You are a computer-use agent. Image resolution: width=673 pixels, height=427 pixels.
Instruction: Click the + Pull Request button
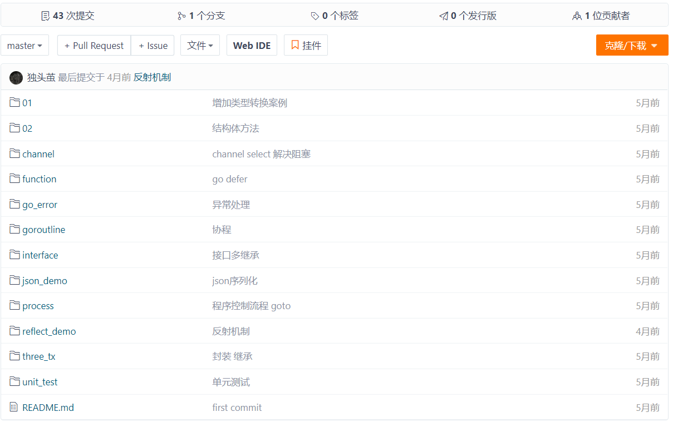click(x=94, y=46)
